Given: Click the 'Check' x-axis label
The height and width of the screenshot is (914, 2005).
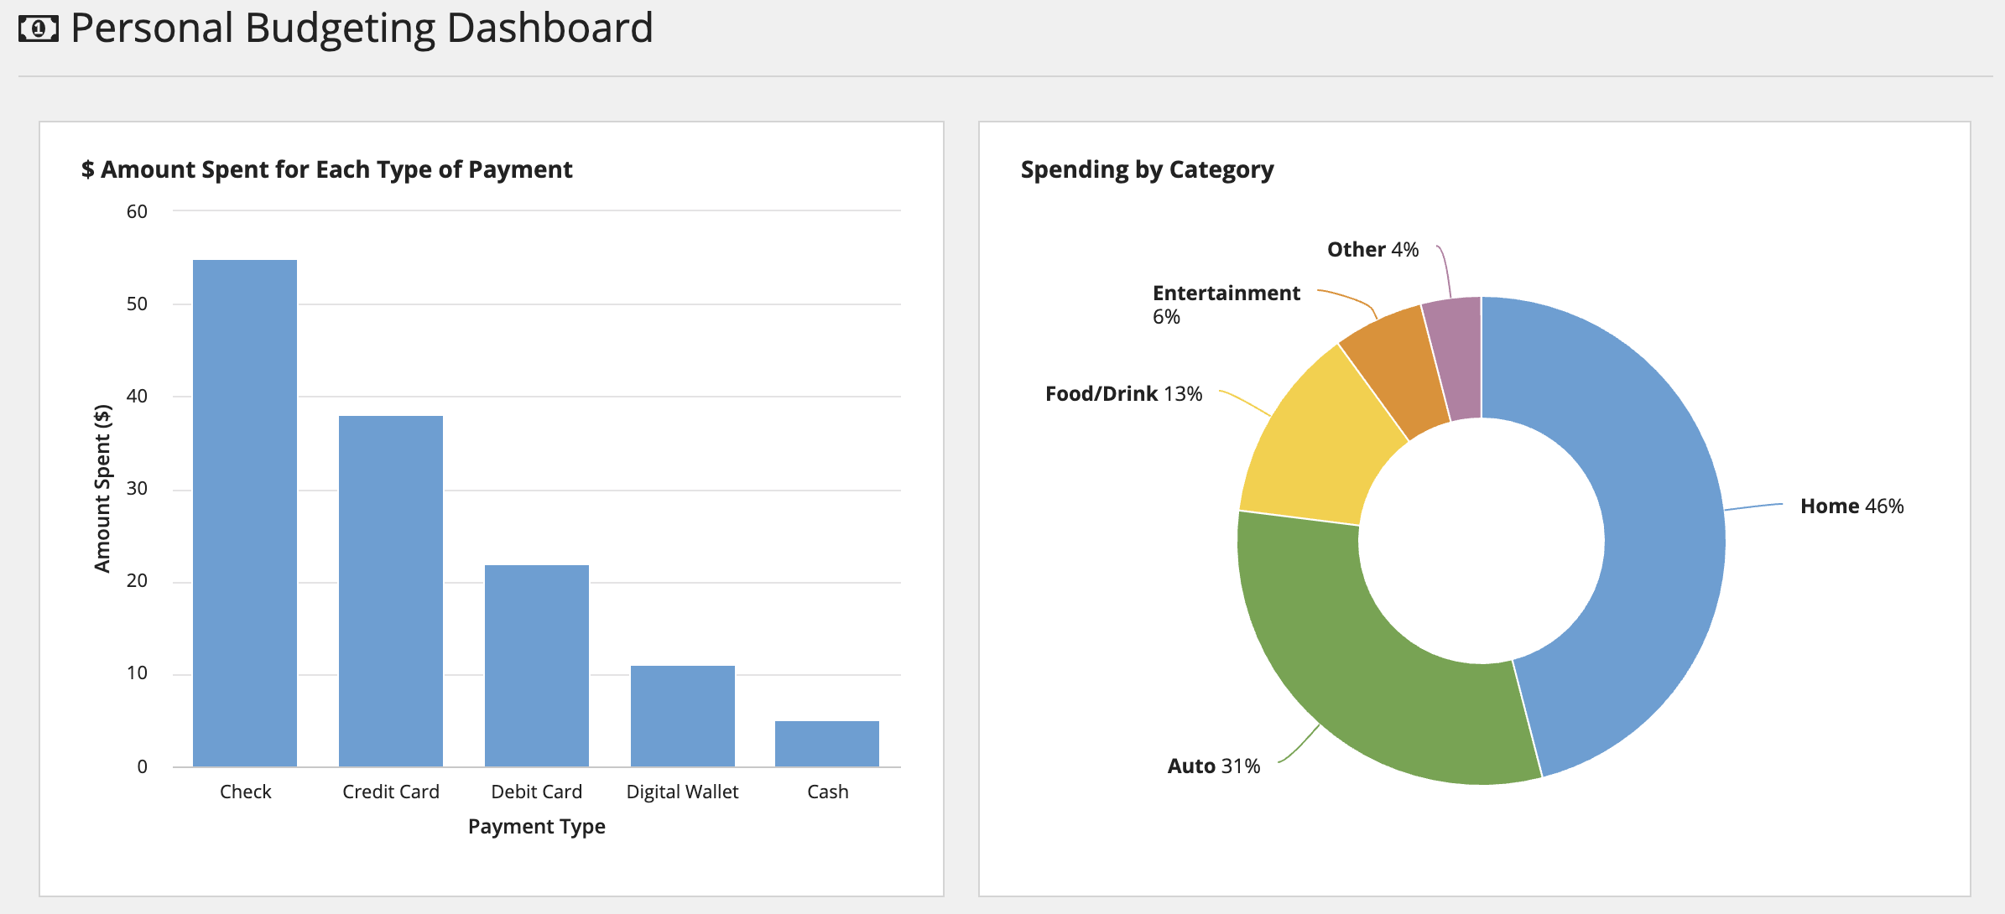Looking at the screenshot, I should coord(245,792).
